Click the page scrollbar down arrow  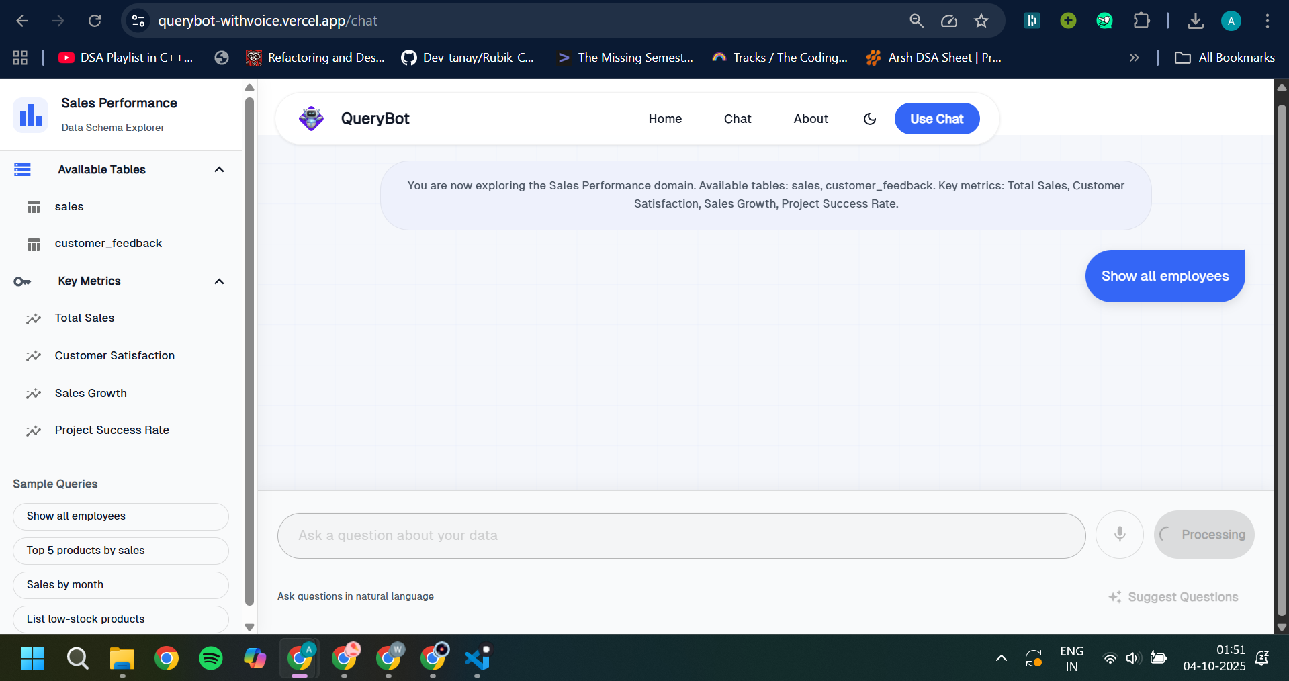[x=1282, y=627]
